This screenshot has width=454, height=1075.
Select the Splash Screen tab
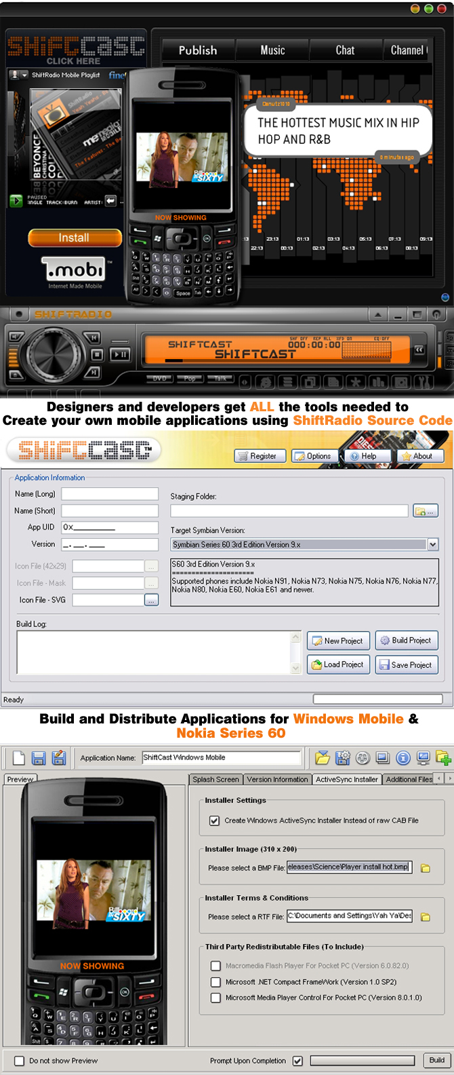coord(215,779)
